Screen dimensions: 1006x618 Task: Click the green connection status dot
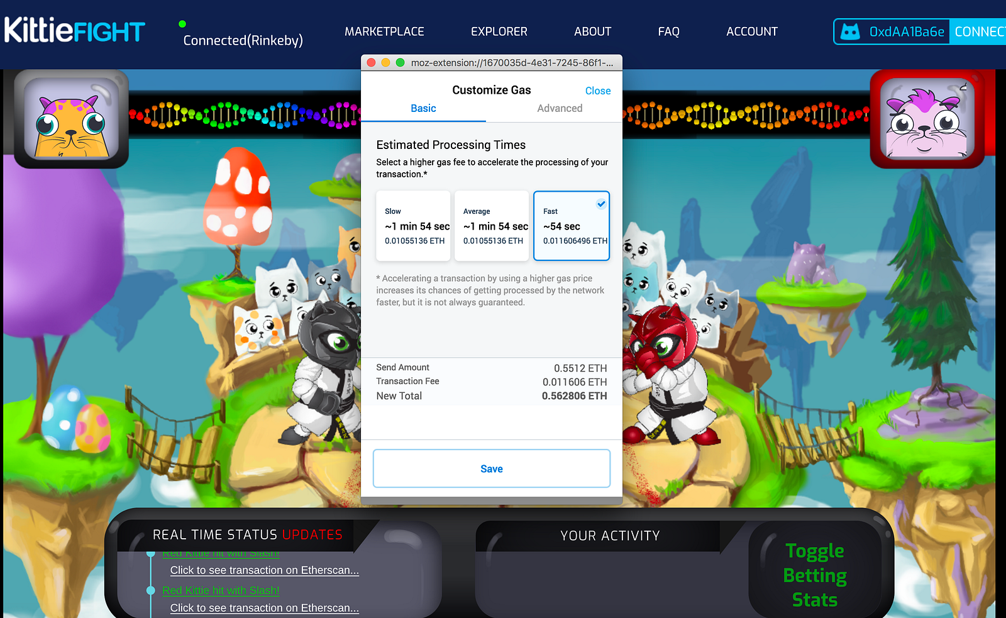[182, 24]
